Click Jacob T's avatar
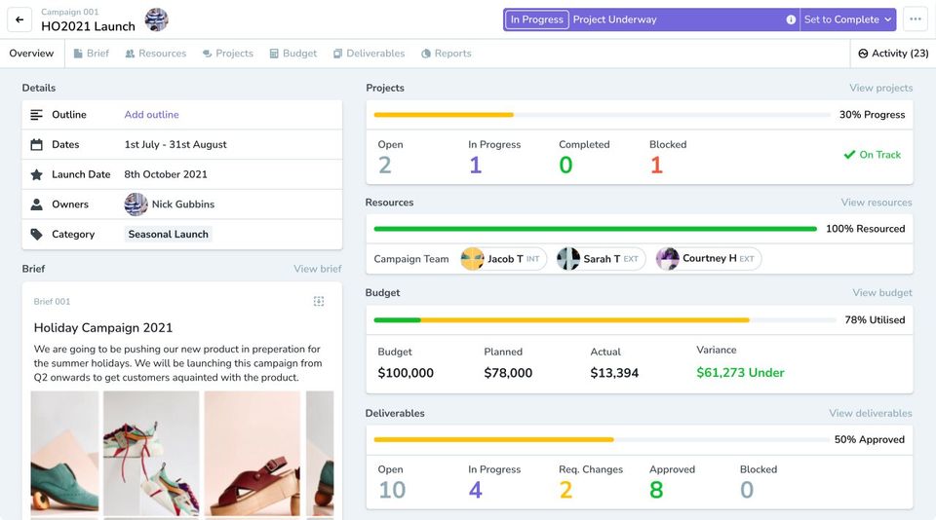Viewport: 936px width, 520px height. pyautogui.click(x=472, y=259)
